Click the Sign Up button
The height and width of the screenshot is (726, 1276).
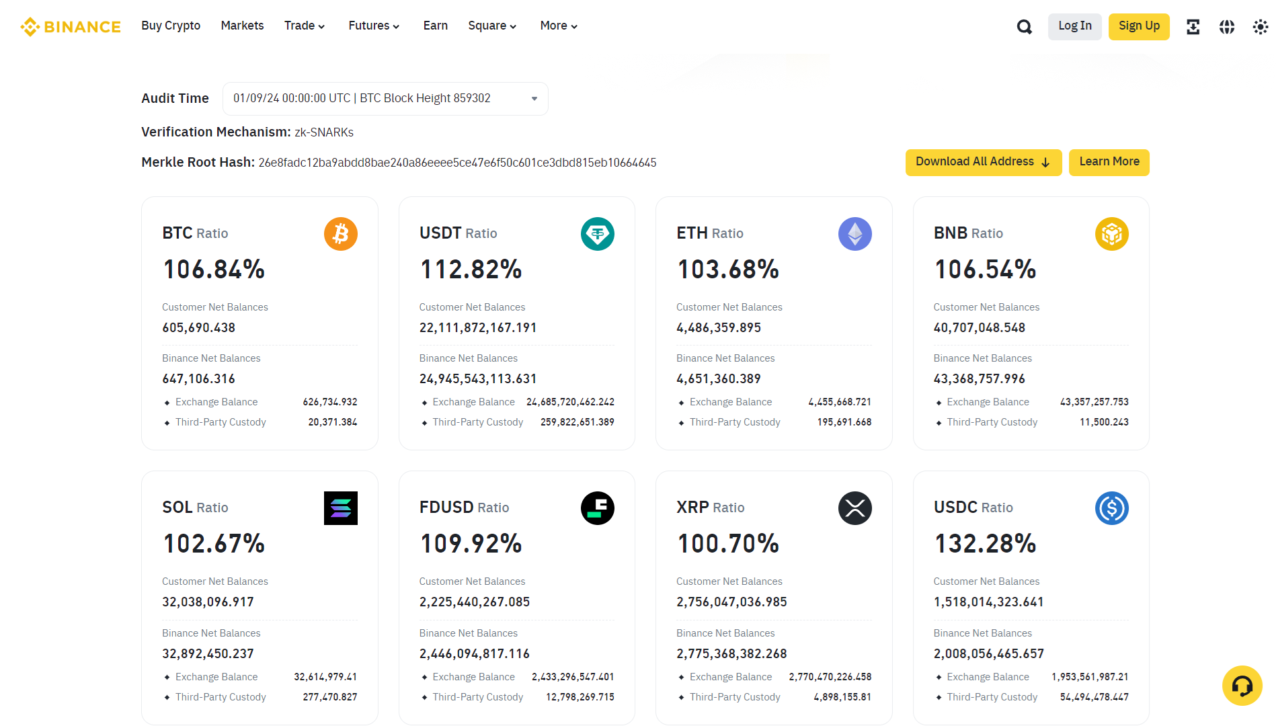pyautogui.click(x=1139, y=26)
